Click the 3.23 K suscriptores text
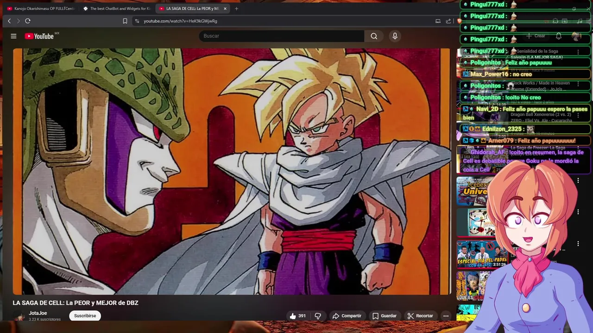Viewport: 593px width, 333px height. (44, 320)
